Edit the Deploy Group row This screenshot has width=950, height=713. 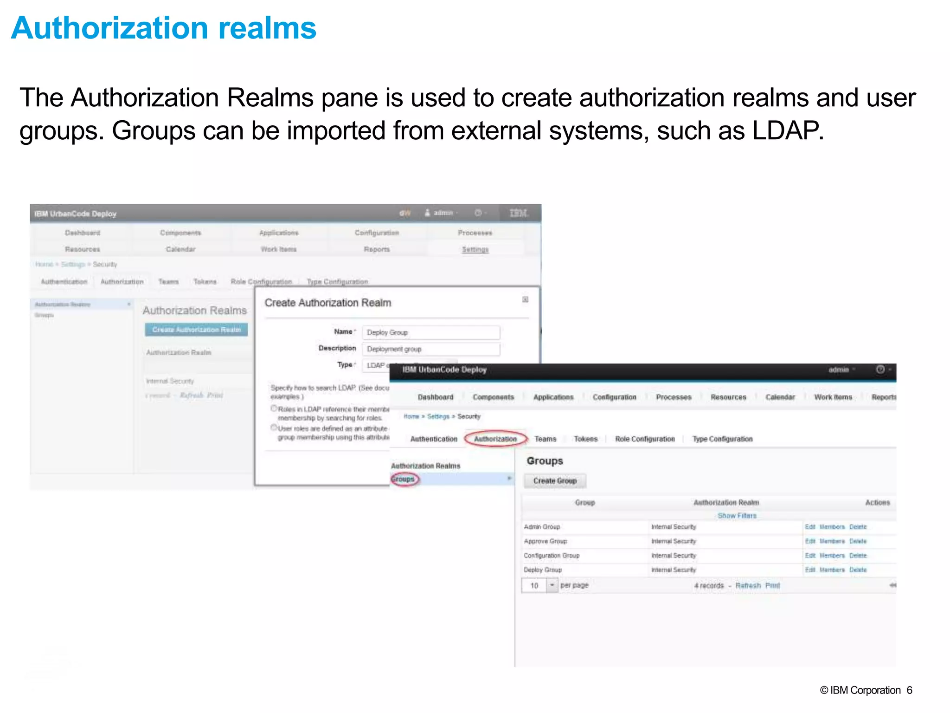[810, 570]
